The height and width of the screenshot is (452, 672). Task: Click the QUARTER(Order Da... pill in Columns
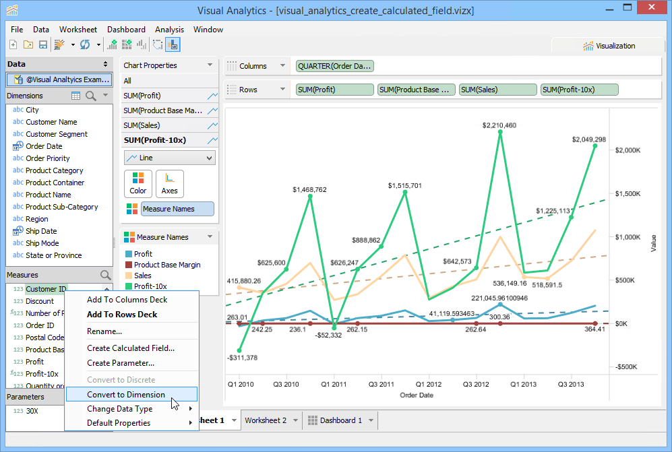coord(335,66)
